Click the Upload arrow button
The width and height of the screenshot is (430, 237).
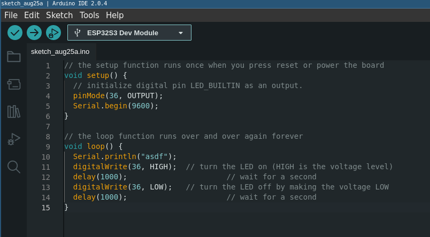click(34, 33)
